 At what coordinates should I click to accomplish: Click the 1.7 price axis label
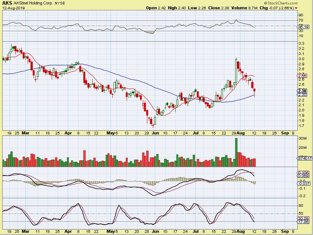(301, 126)
